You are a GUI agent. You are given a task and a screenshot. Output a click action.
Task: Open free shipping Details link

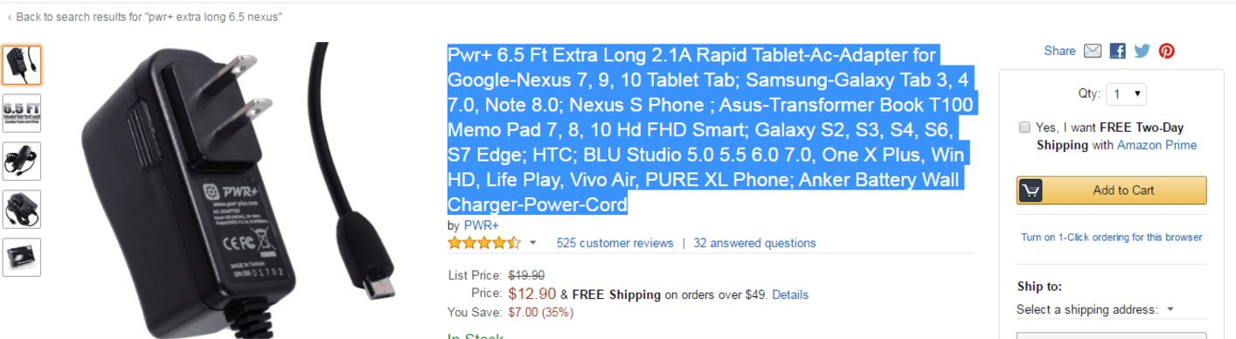tap(790, 294)
